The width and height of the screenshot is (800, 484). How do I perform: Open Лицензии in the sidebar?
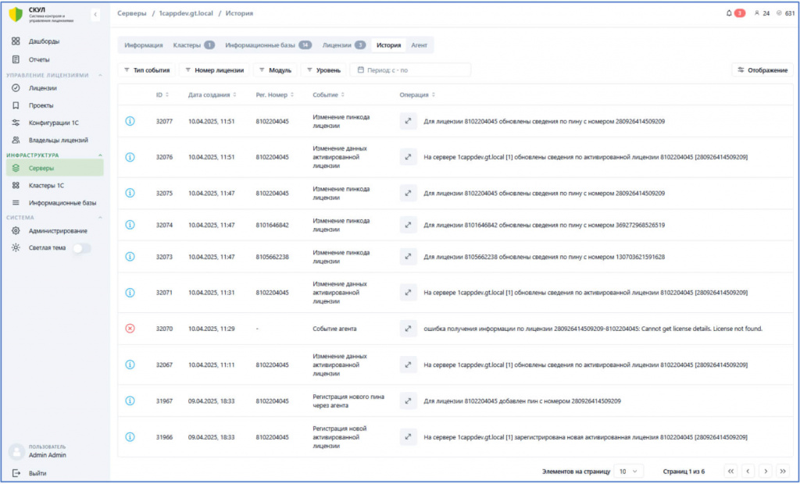point(55,88)
